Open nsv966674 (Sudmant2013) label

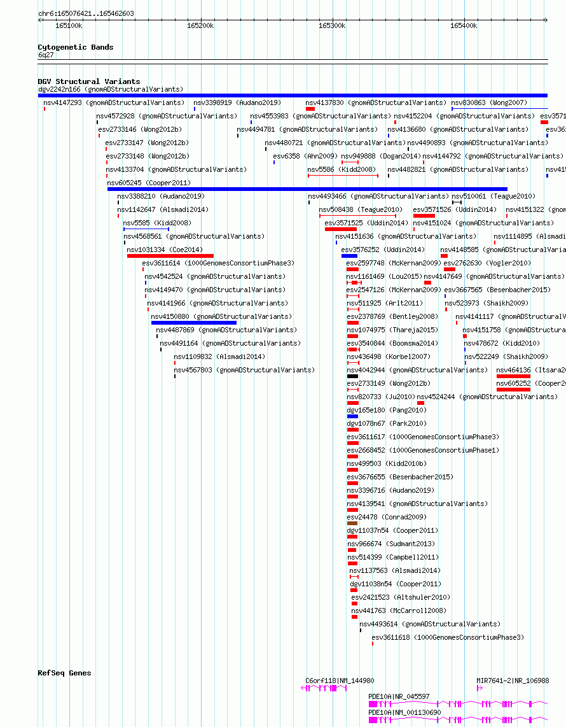(x=391, y=545)
